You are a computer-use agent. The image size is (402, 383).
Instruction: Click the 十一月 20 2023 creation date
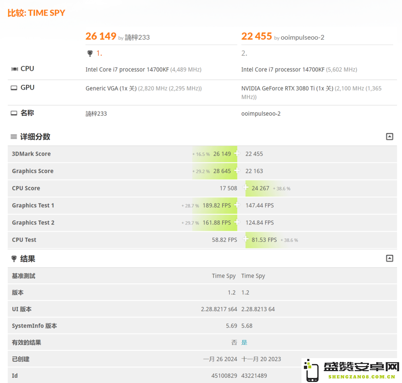pos(261,359)
